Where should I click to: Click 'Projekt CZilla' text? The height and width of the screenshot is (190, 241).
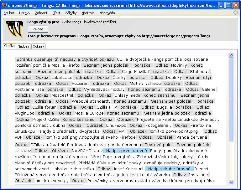pos(46,119)
